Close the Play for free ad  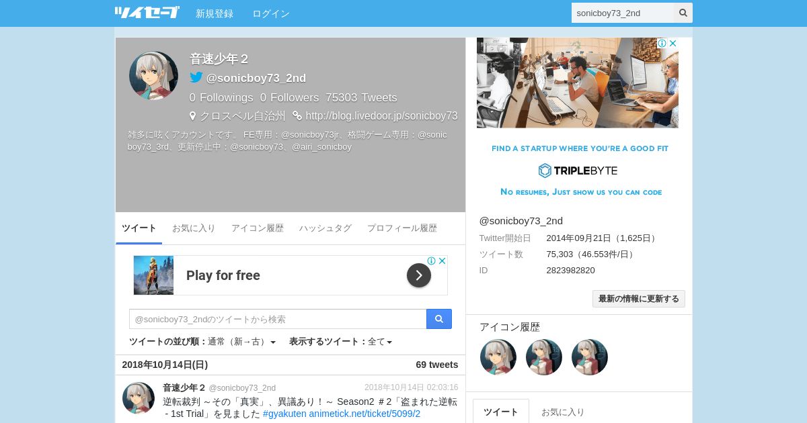tap(443, 261)
